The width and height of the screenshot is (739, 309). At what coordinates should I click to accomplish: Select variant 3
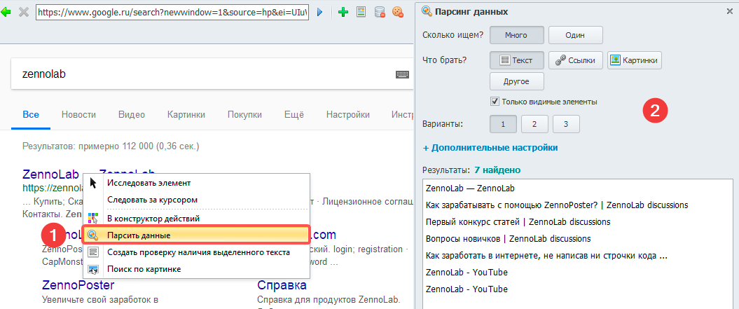(x=566, y=124)
